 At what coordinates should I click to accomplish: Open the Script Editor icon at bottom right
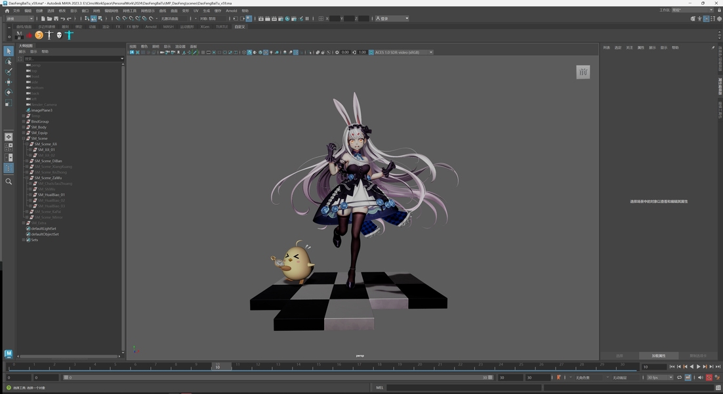pyautogui.click(x=718, y=387)
